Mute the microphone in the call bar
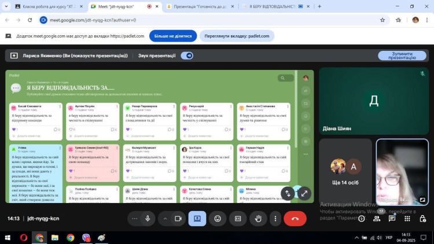The image size is (434, 244). click(148, 219)
